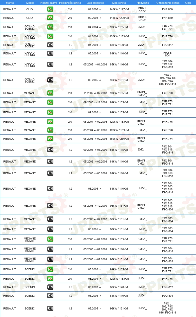Image resolution: width=196 pixels, height=317 pixels.
Task: Click petrol icon for Megane Kombi 99kW / 135KM
Action: [50, 239]
